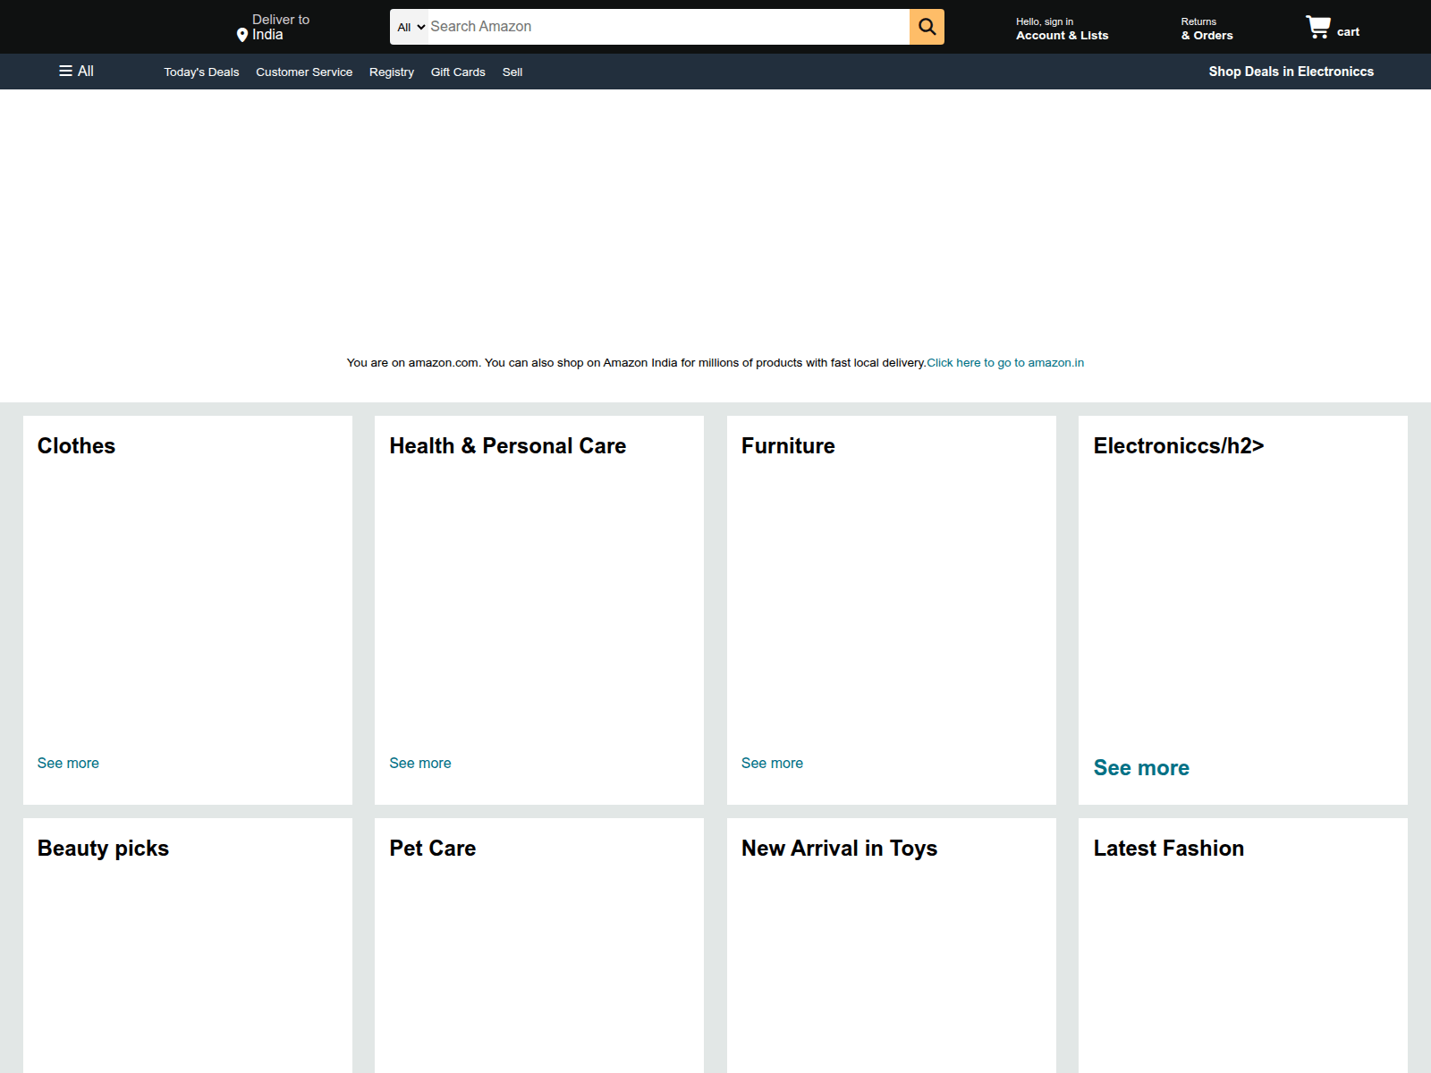
Task: Open the Pet Care card heading
Action: 432,848
